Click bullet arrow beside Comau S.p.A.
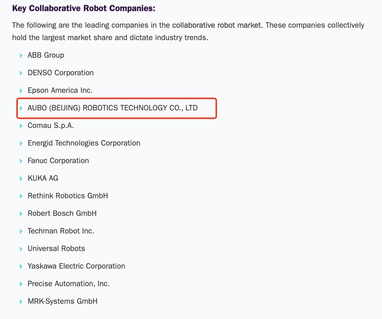Image resolution: width=382 pixels, height=319 pixels. (x=21, y=126)
